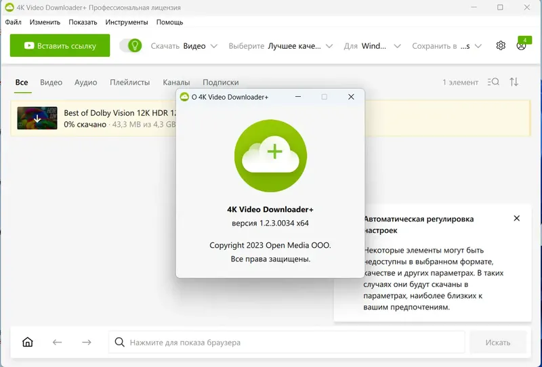Open the Файл menu

[13, 22]
